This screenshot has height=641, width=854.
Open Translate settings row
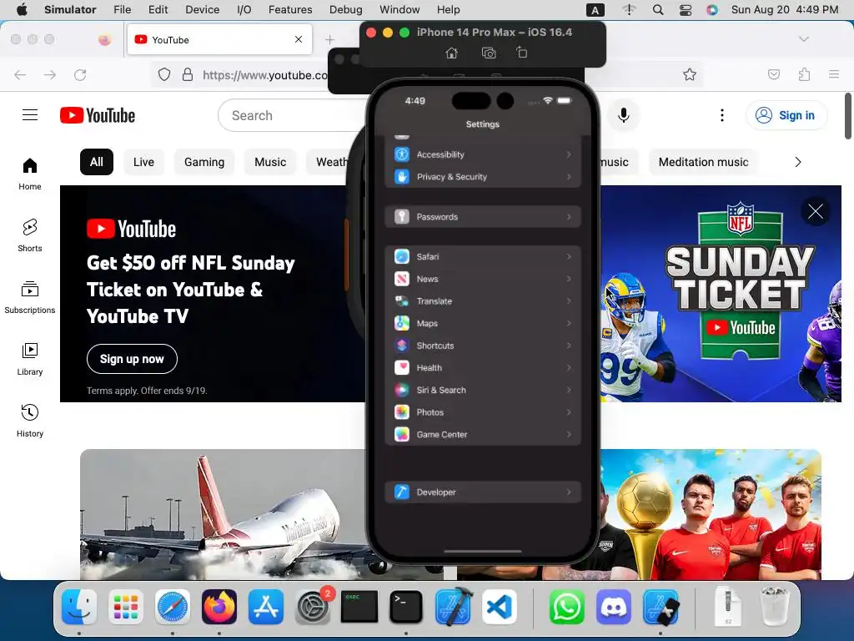point(483,300)
